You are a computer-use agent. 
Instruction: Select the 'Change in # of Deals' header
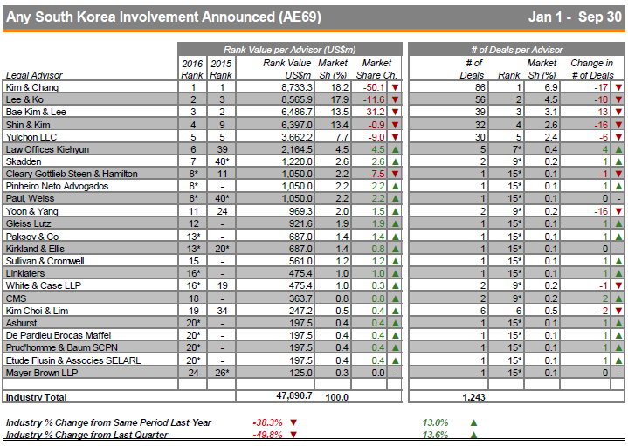click(x=592, y=69)
